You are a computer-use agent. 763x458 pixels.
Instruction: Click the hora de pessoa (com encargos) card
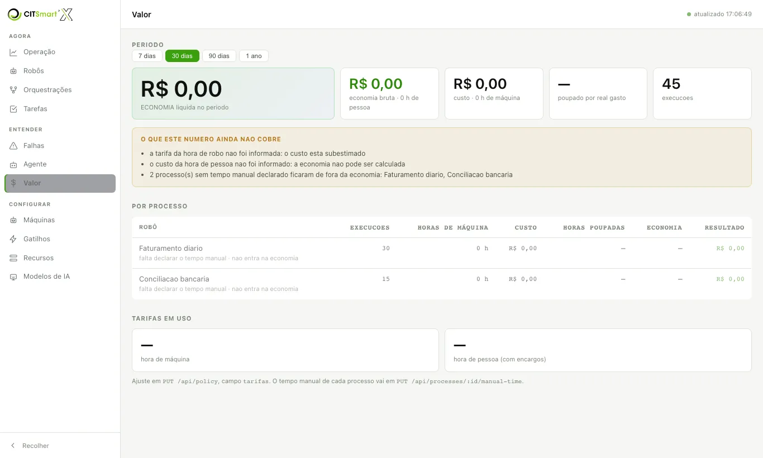tap(598, 350)
